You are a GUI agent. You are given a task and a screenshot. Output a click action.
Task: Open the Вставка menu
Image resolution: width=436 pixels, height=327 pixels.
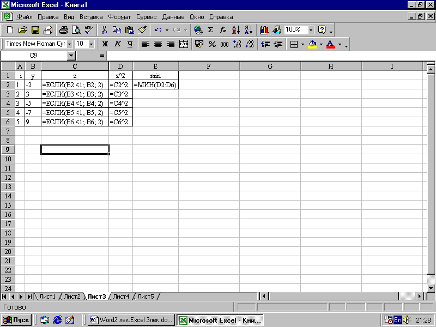coord(91,17)
